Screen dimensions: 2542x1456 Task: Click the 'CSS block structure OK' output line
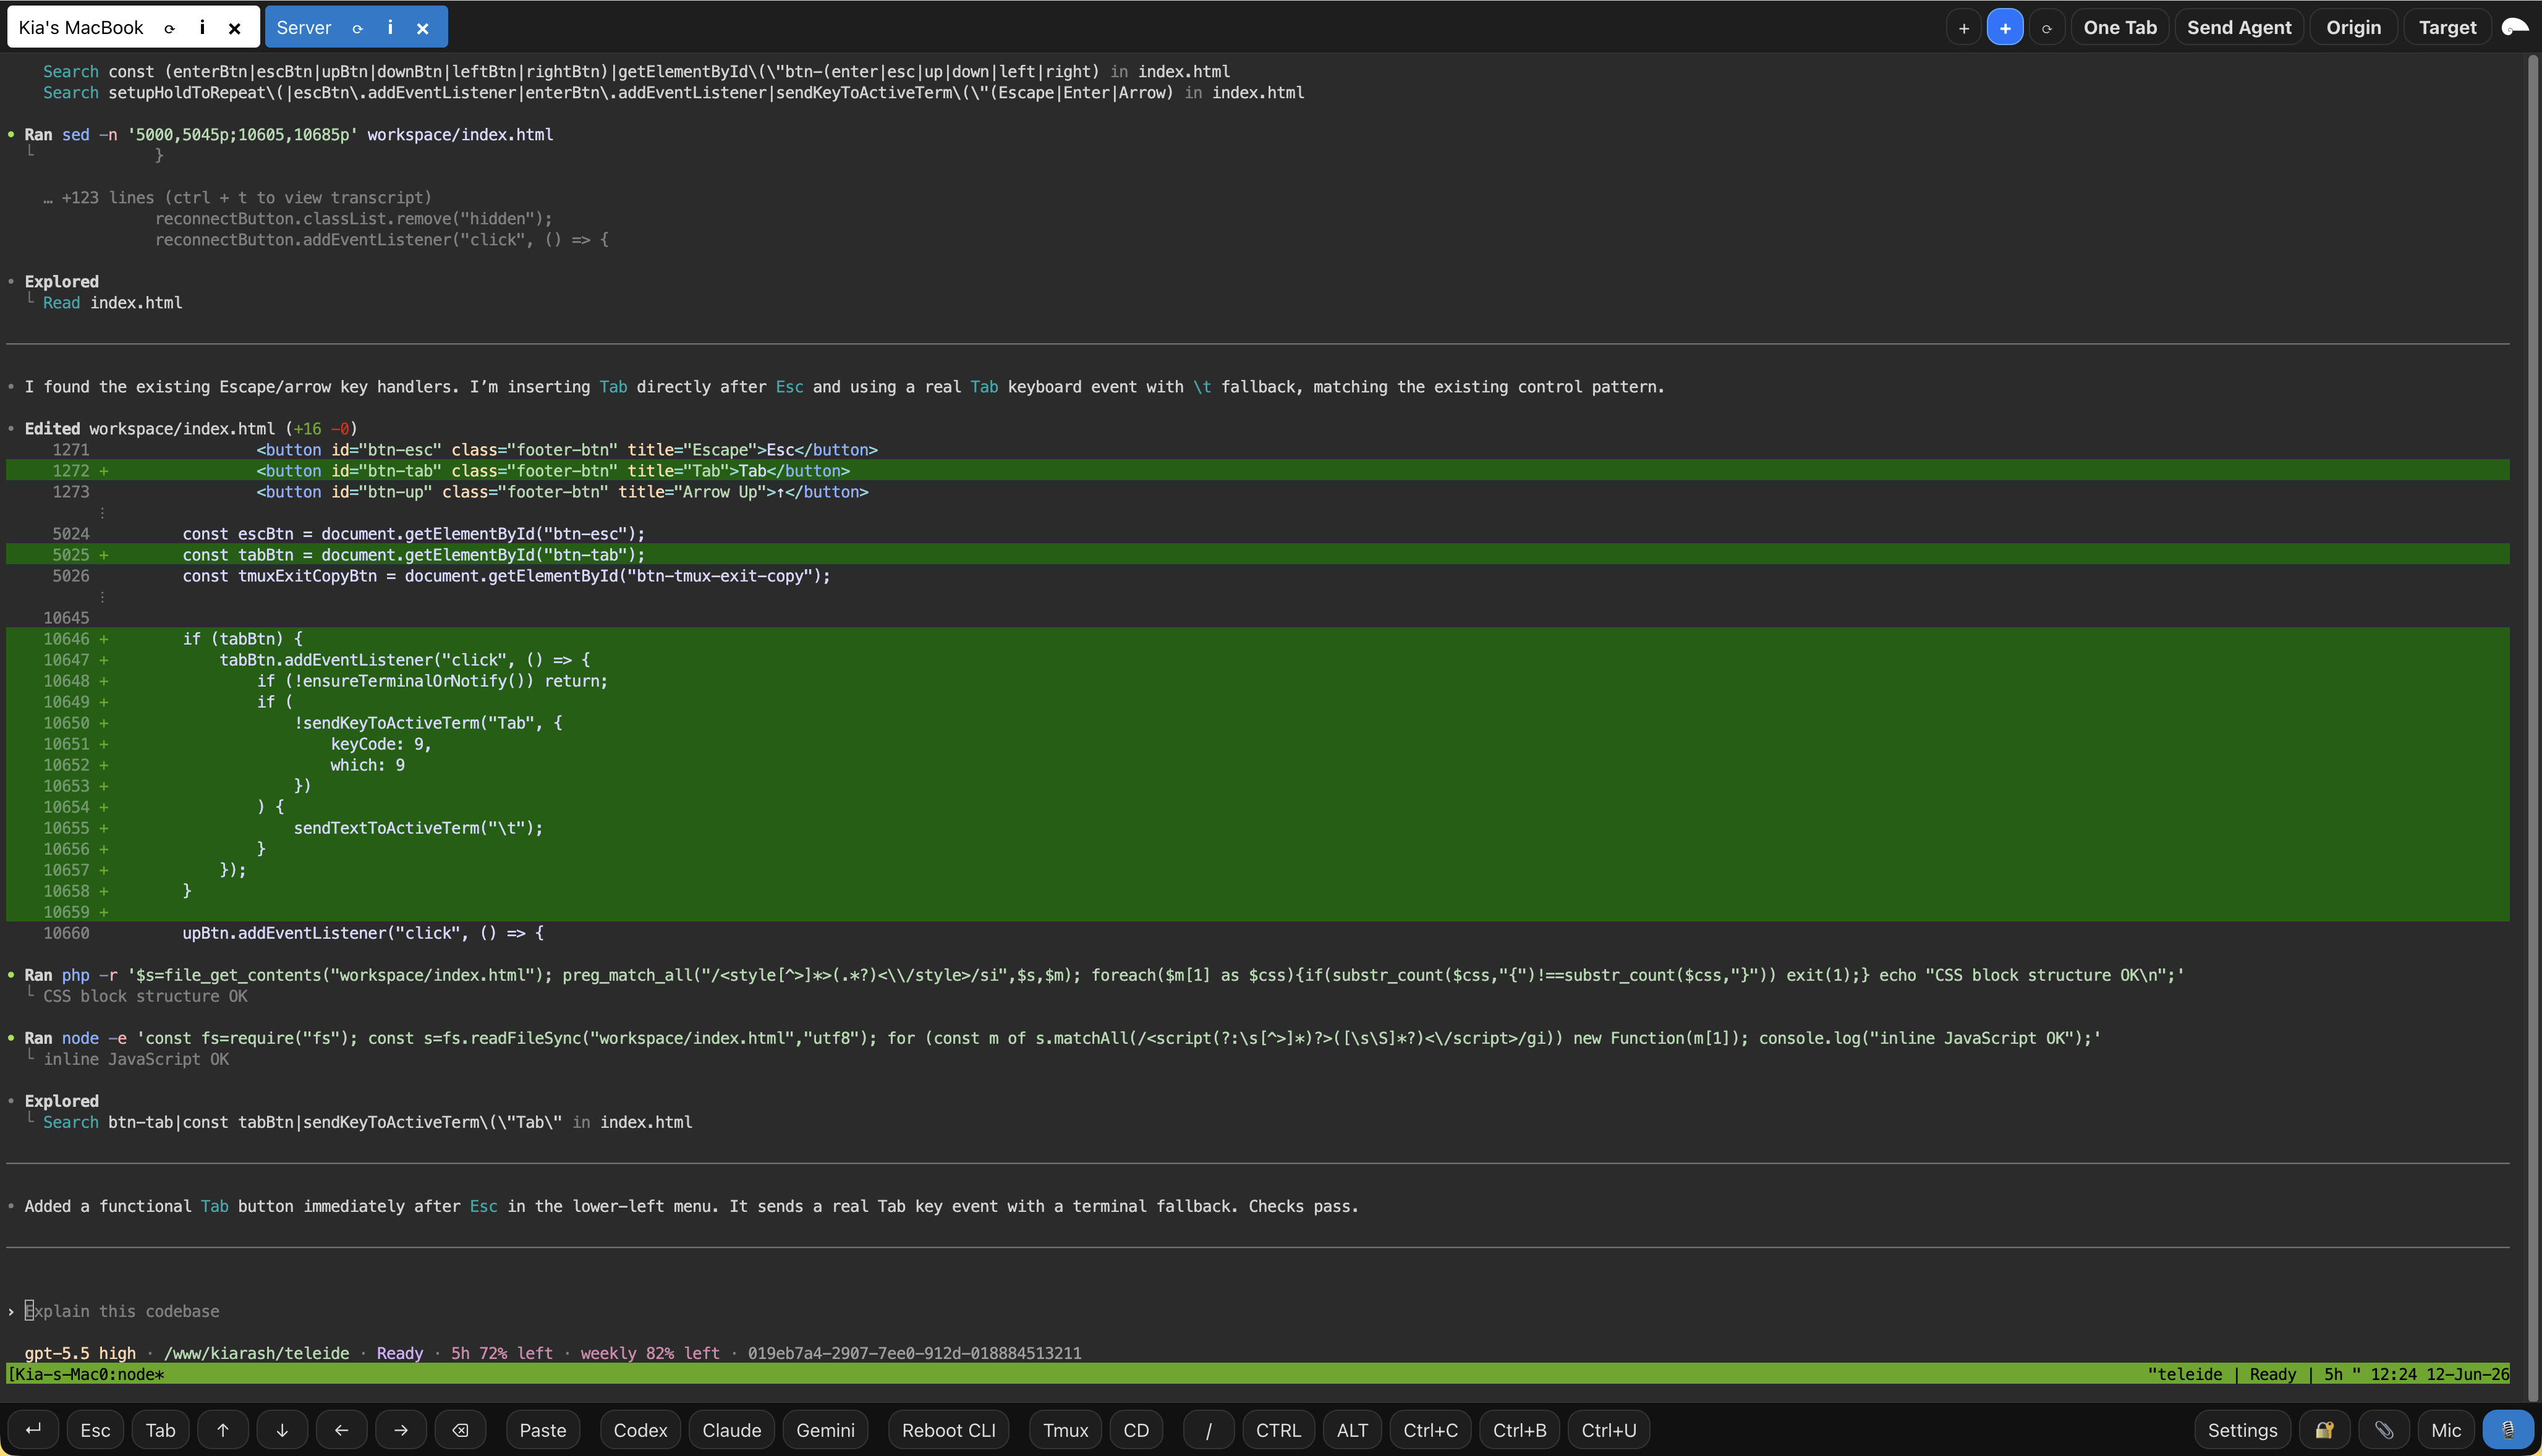click(x=145, y=996)
